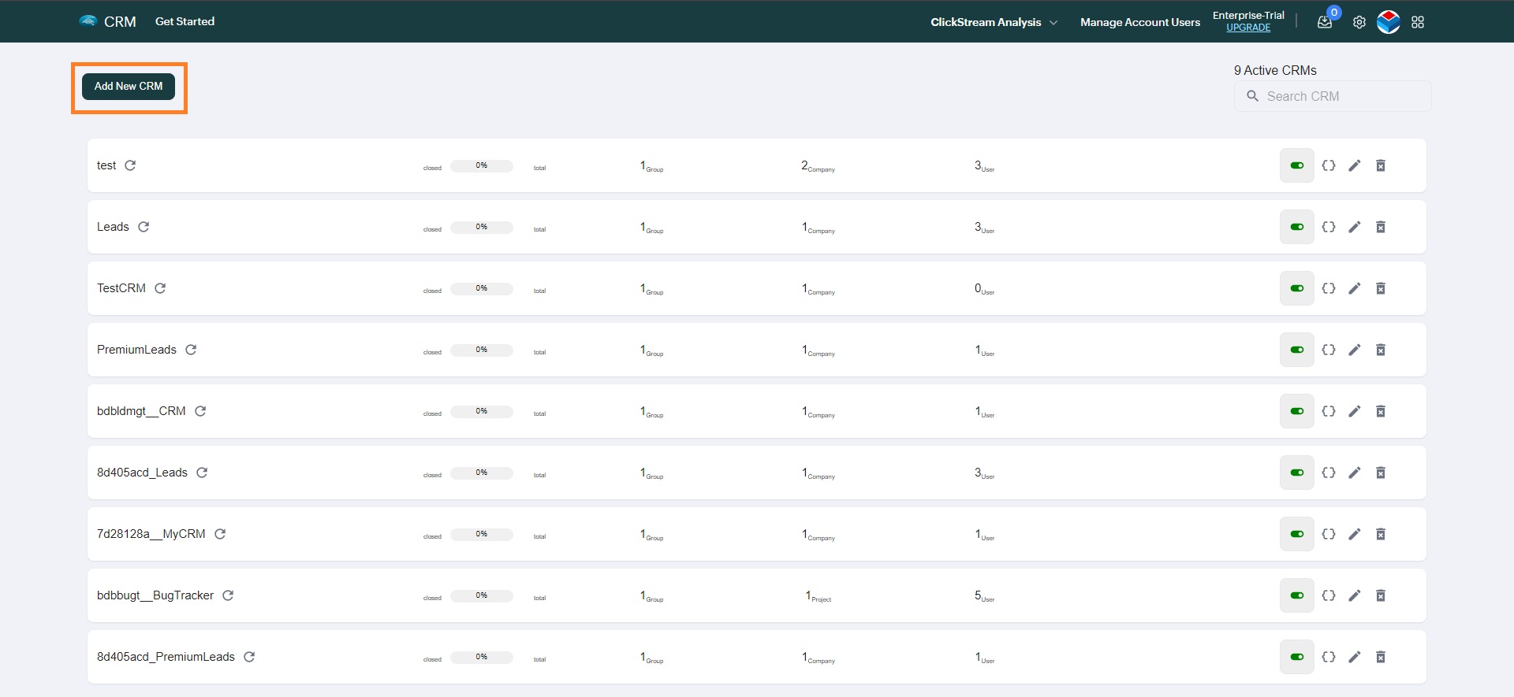Toggle PremiumLeads active switch
Screen dimensions: 1514x697
(1297, 350)
